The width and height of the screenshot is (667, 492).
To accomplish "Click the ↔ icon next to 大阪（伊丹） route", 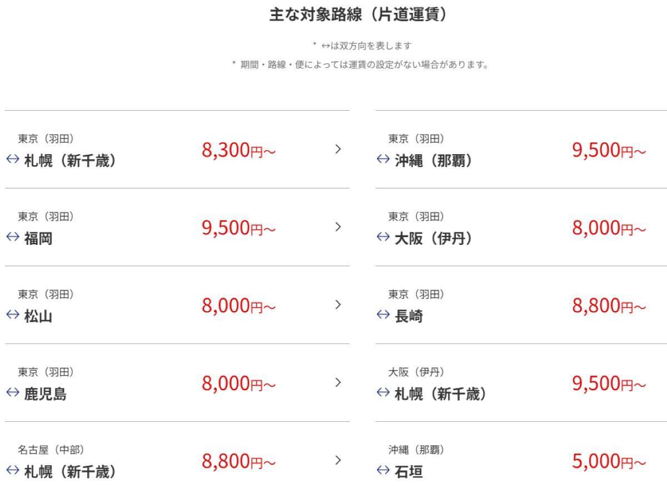I will point(382,238).
